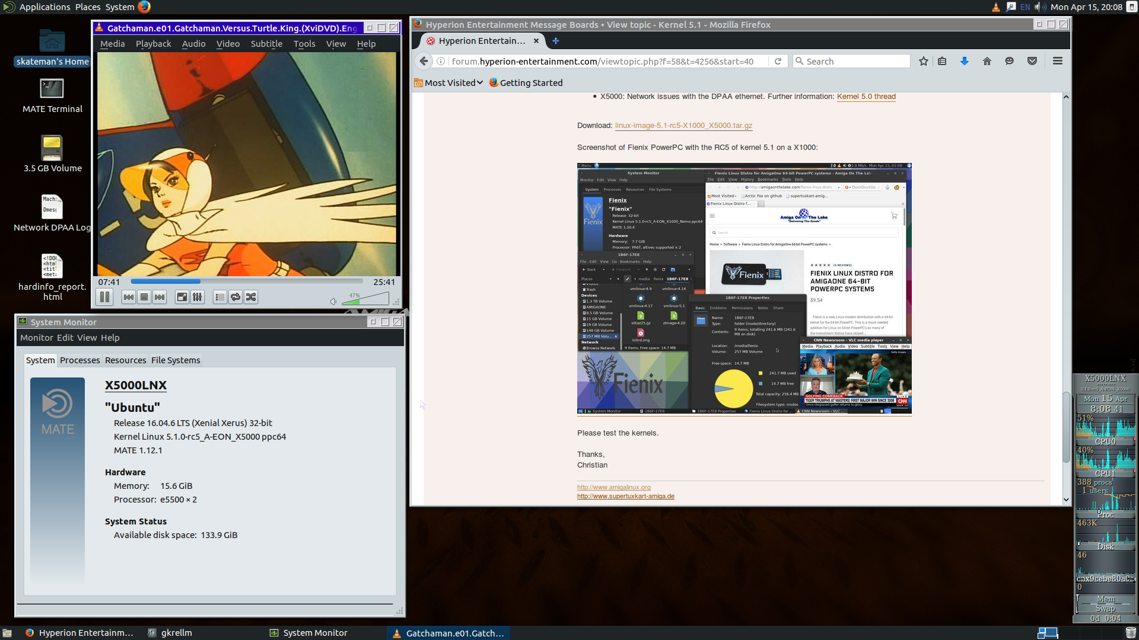Show Firefox bookmarks list icon
The height and width of the screenshot is (640, 1139).
(942, 61)
